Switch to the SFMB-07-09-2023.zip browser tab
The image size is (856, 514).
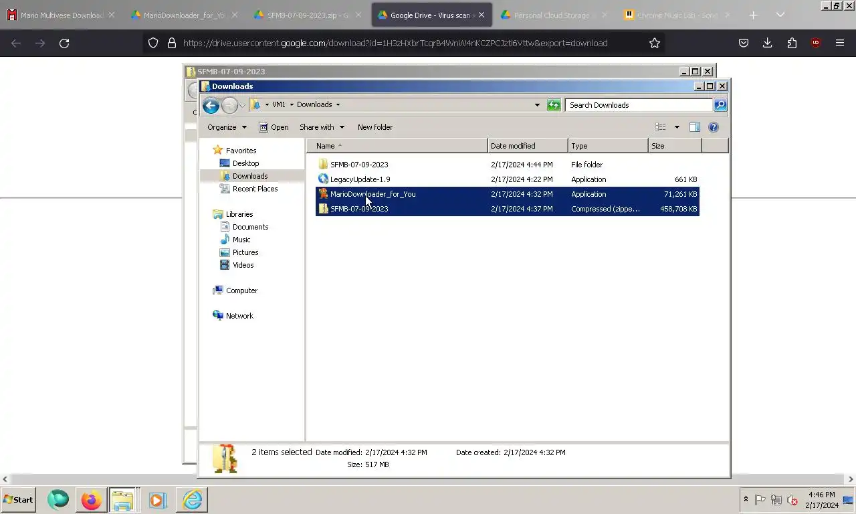click(308, 15)
